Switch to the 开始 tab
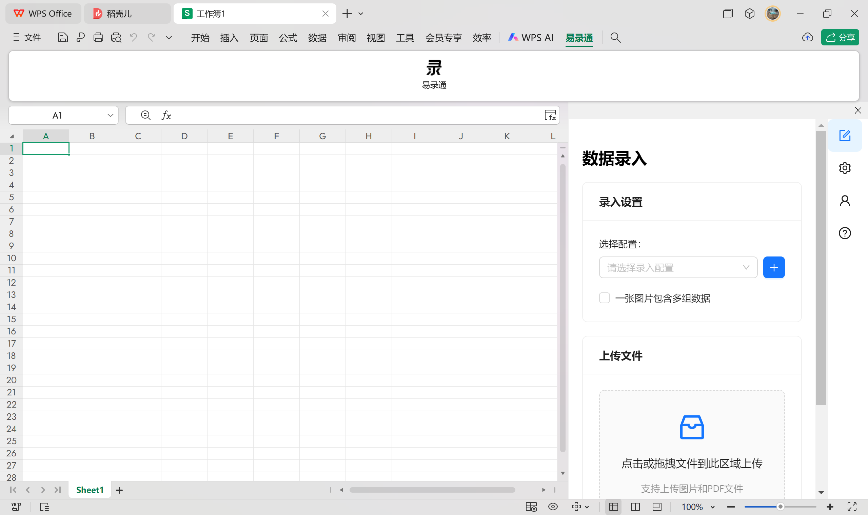 tap(200, 38)
